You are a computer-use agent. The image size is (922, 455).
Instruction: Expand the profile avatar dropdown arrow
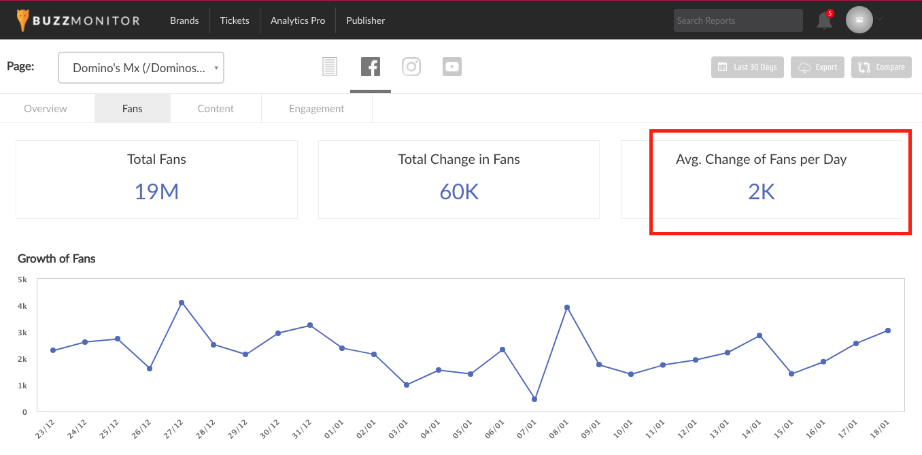[879, 19]
